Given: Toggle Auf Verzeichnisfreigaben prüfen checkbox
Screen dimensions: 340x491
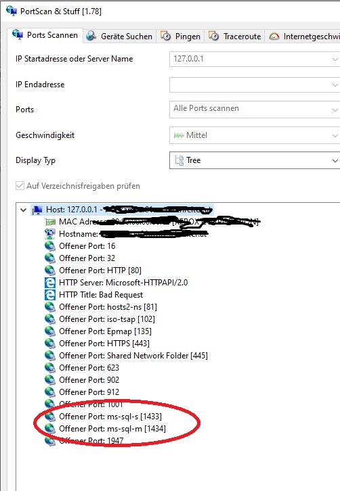Looking at the screenshot, I should coord(20,186).
